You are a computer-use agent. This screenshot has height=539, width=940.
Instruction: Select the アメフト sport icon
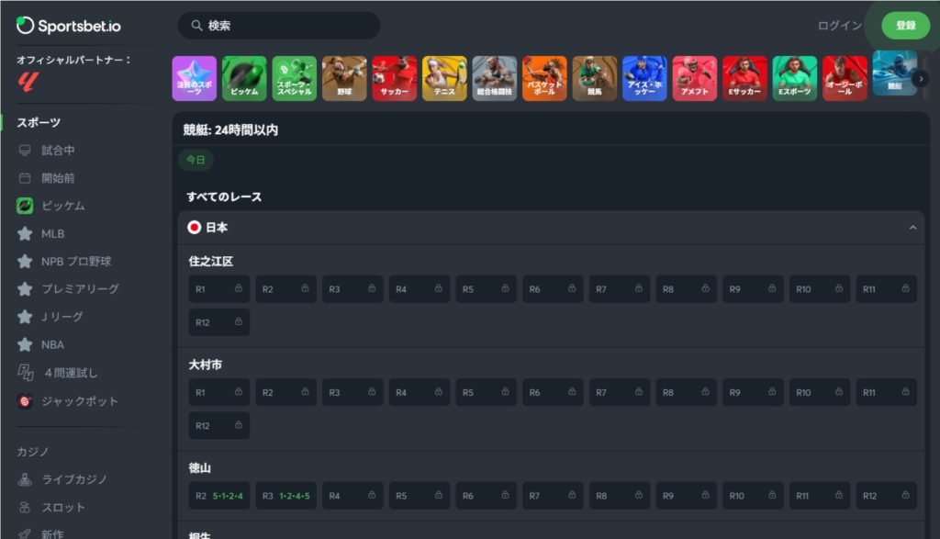(x=694, y=78)
